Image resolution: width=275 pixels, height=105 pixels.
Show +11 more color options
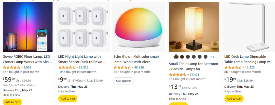click(x=211, y=57)
